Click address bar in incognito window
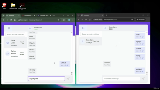The image size is (160, 90). click(x=110, y=19)
